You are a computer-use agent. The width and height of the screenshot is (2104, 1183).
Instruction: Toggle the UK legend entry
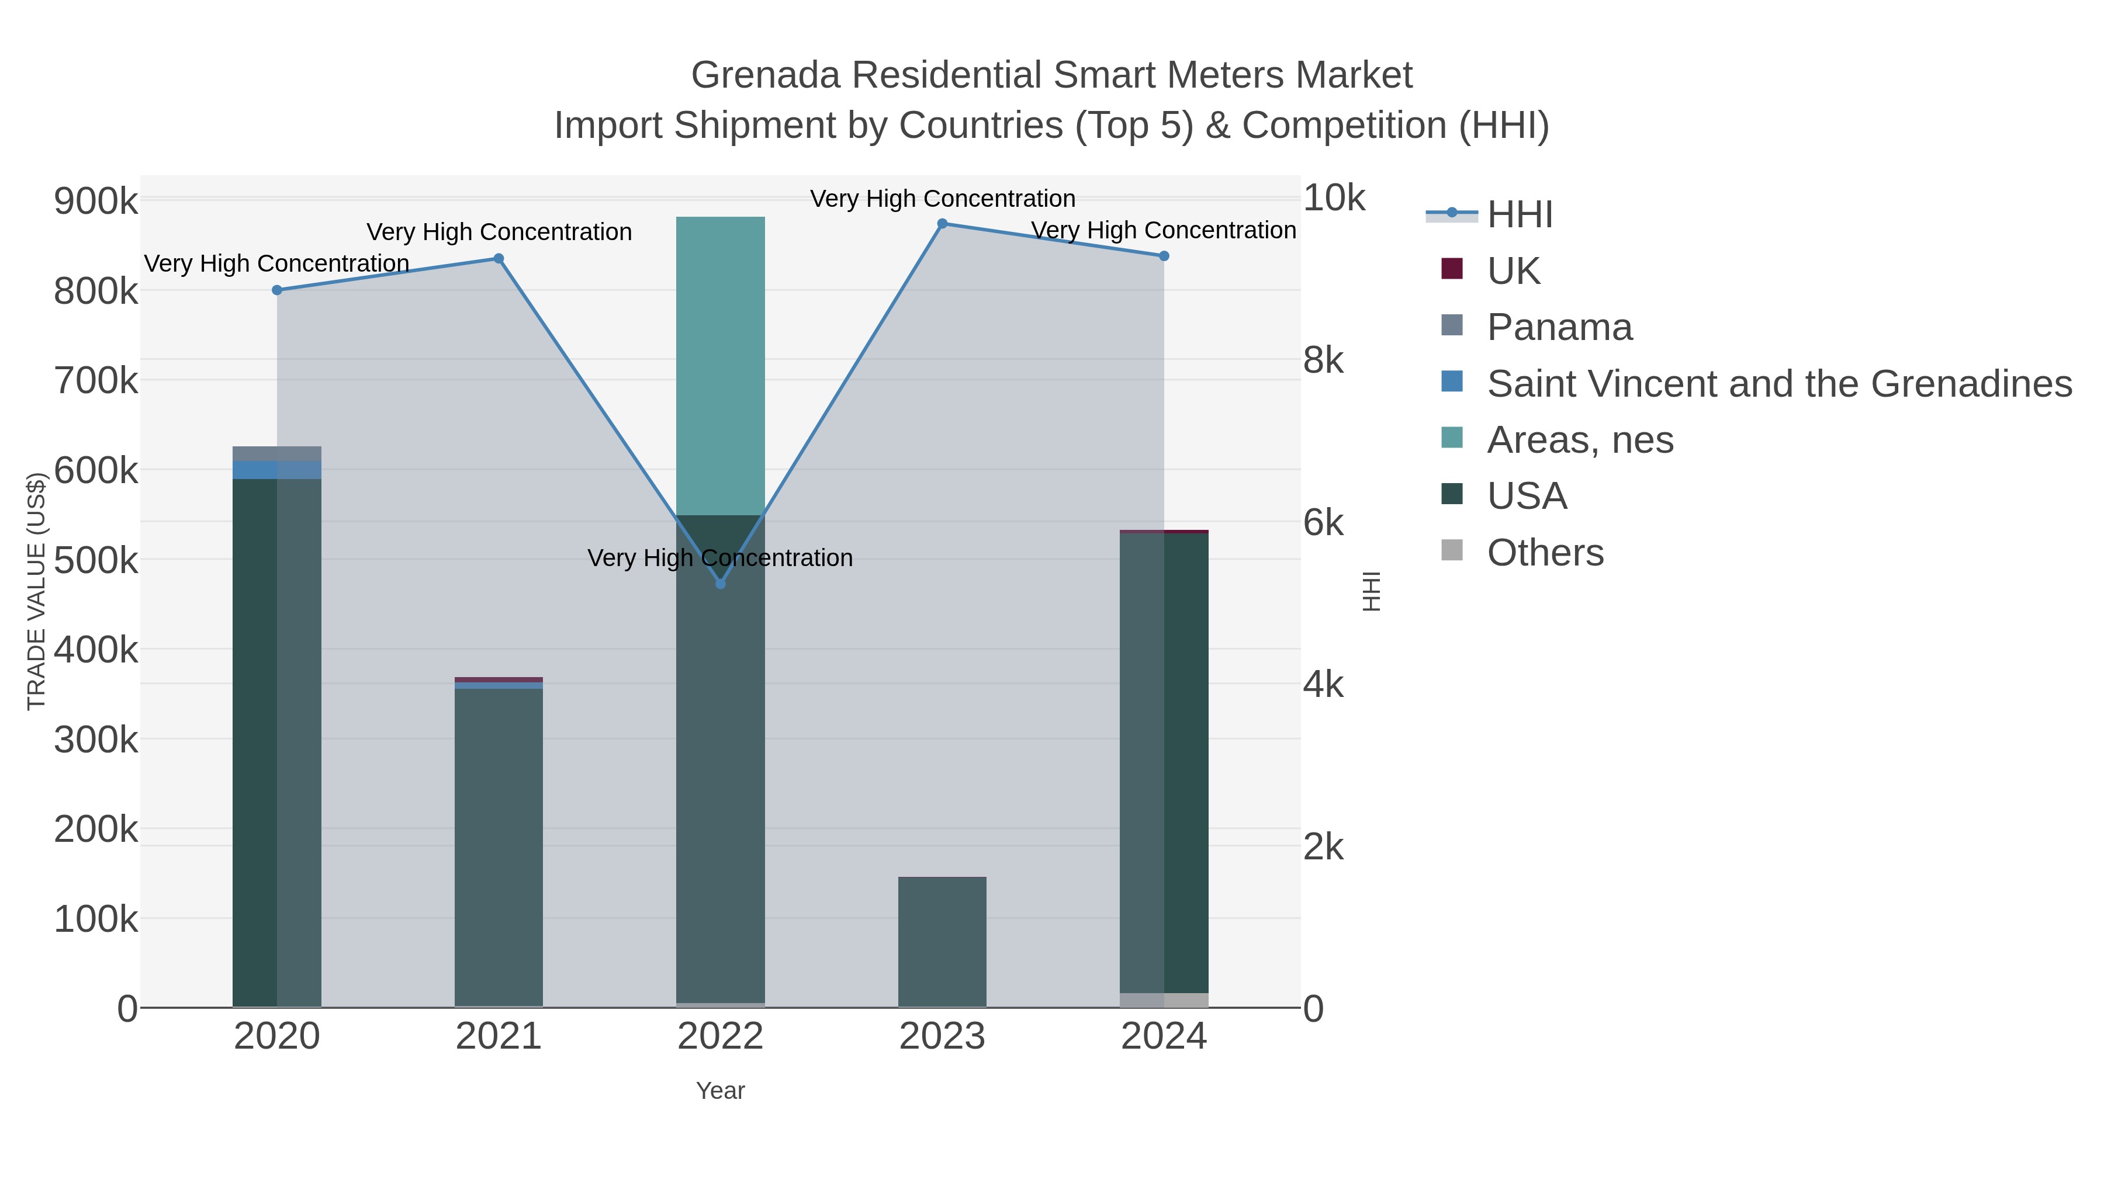(x=1490, y=271)
